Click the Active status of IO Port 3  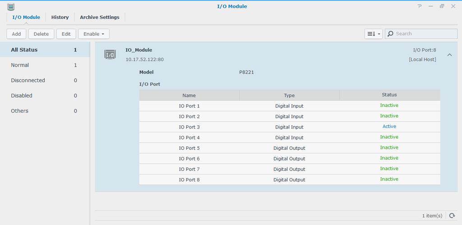click(389, 126)
